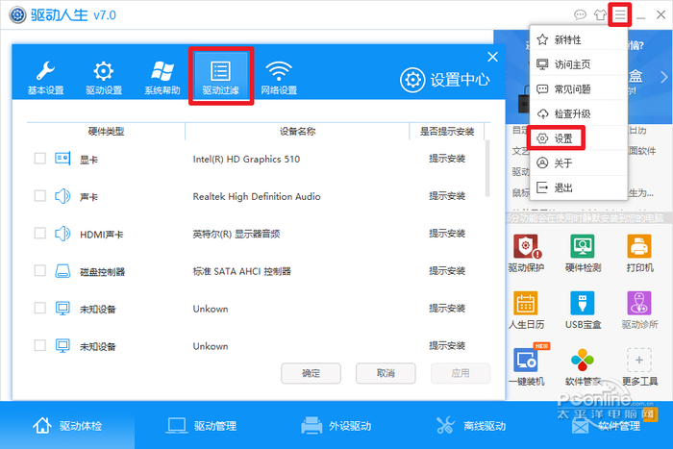Select Realtek High Definition Audio device name
Screen dimensions: 673x449
pos(257,196)
